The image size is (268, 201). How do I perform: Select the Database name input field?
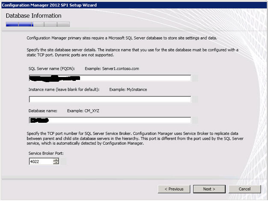coord(110,120)
